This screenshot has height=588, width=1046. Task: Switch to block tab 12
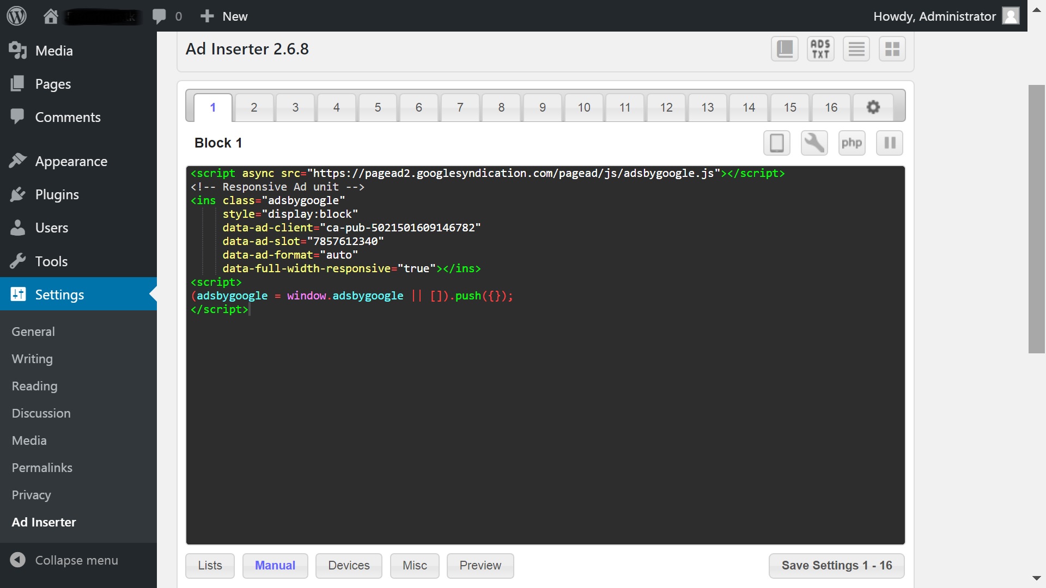tap(666, 107)
